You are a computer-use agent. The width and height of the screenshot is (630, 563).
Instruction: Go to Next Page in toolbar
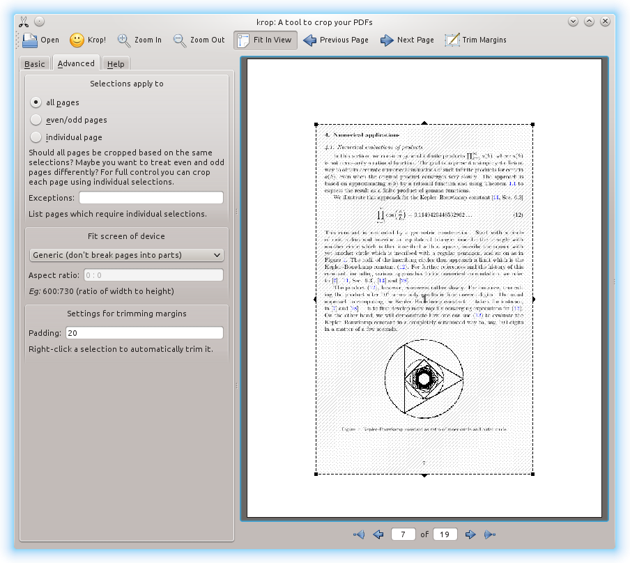coord(408,40)
